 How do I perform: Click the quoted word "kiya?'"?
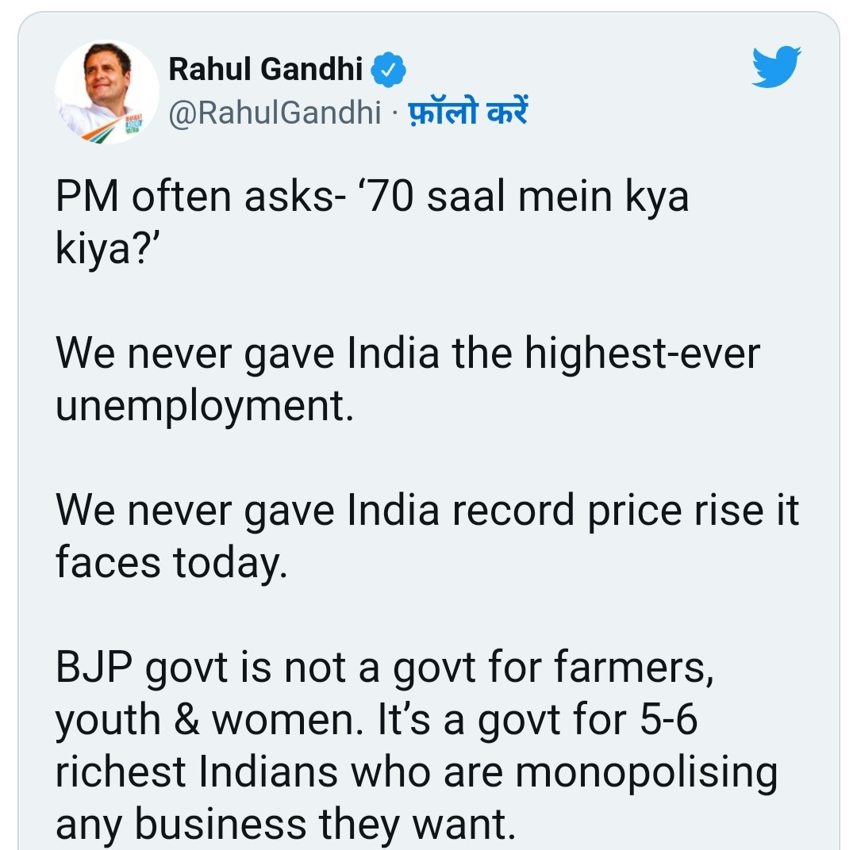(x=98, y=250)
